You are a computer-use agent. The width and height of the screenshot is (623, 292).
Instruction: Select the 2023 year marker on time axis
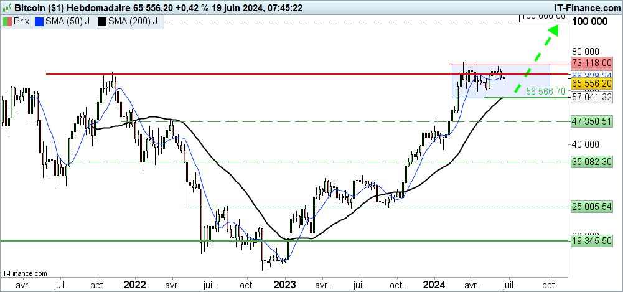[284, 285]
